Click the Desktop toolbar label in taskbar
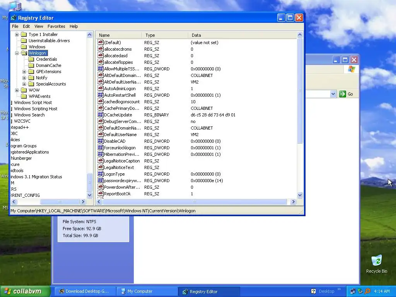Image resolution: width=396 pixels, height=297 pixels. [x=326, y=291]
